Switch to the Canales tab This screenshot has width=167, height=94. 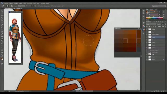151,20
